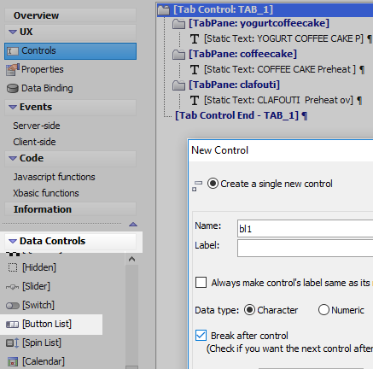Click the Button List control icon

12,325
